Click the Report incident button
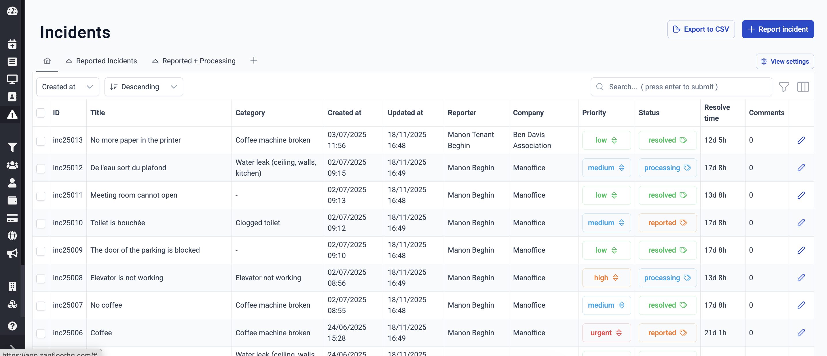 click(777, 29)
